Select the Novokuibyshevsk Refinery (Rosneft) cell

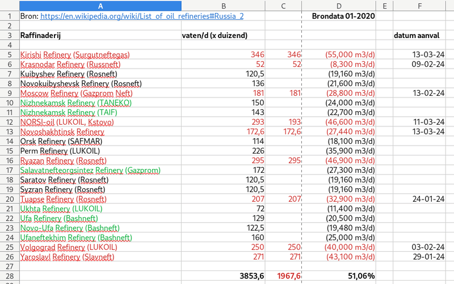100,83
